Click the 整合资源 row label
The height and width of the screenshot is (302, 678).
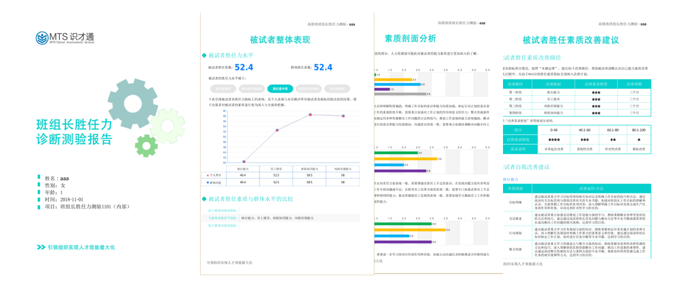click(517, 250)
